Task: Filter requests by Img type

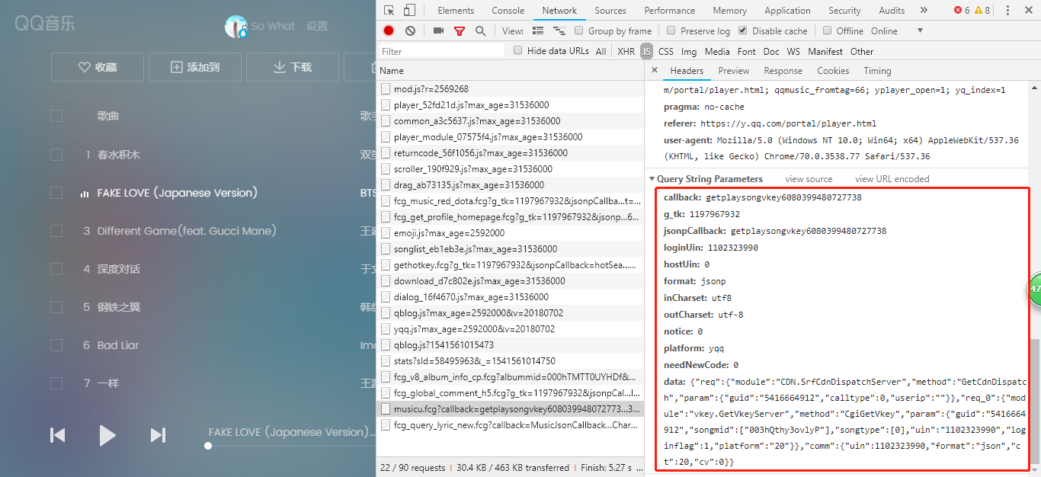Action: [689, 52]
